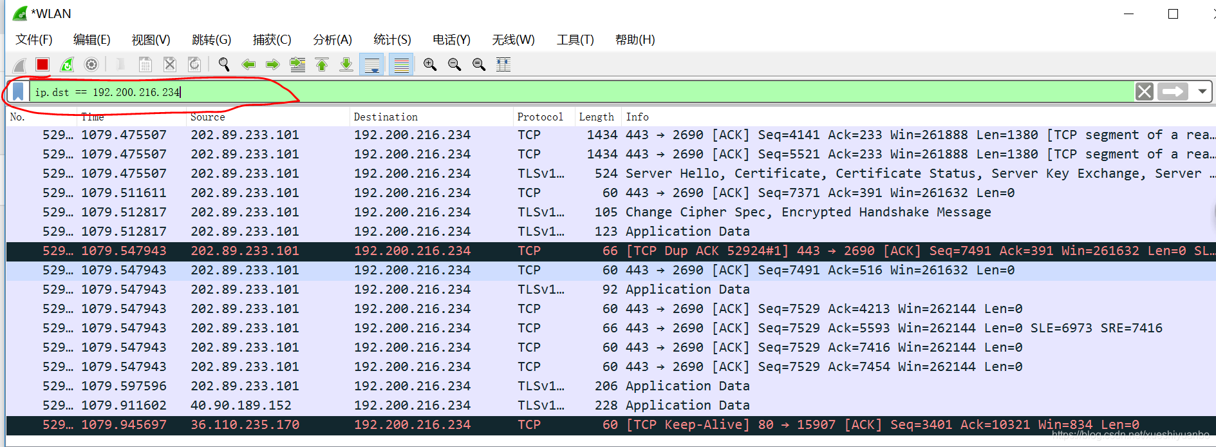Open the 编辑(E) menu
1216x447 pixels.
coord(92,40)
